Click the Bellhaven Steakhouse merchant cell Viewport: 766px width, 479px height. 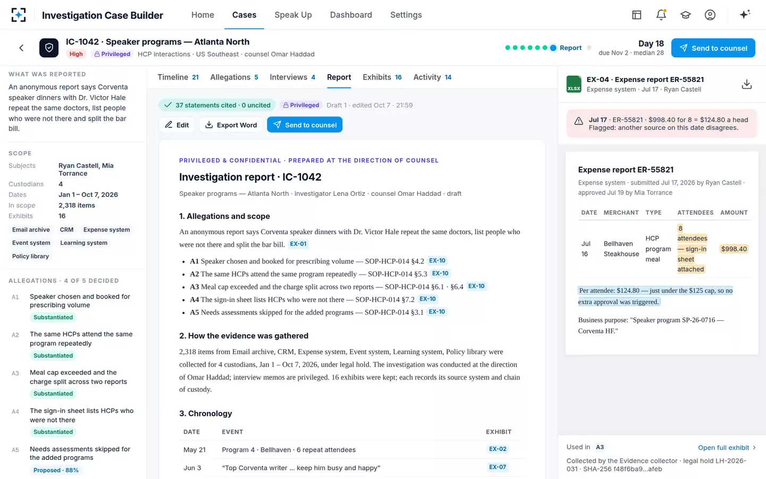(621, 249)
